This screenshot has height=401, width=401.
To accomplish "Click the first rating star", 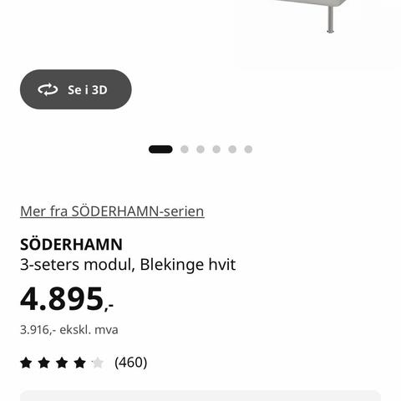I will pos(26,363).
